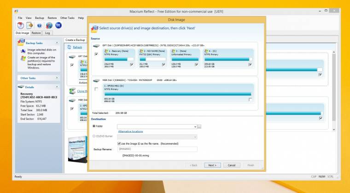Click the Backup Tasks panel icon
The height and width of the screenshot is (193, 350).
click(x=21, y=42)
